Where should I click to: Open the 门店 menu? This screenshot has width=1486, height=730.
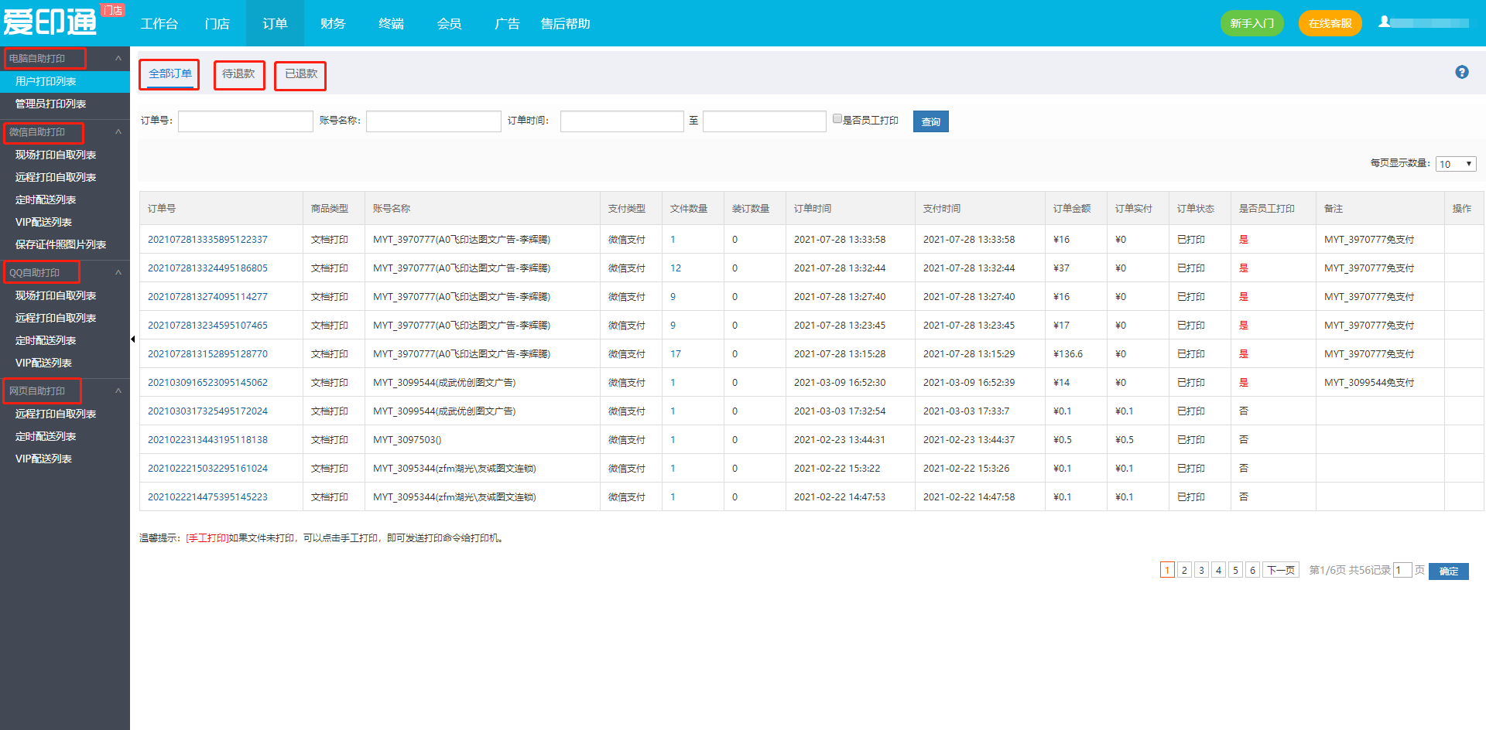217,23
